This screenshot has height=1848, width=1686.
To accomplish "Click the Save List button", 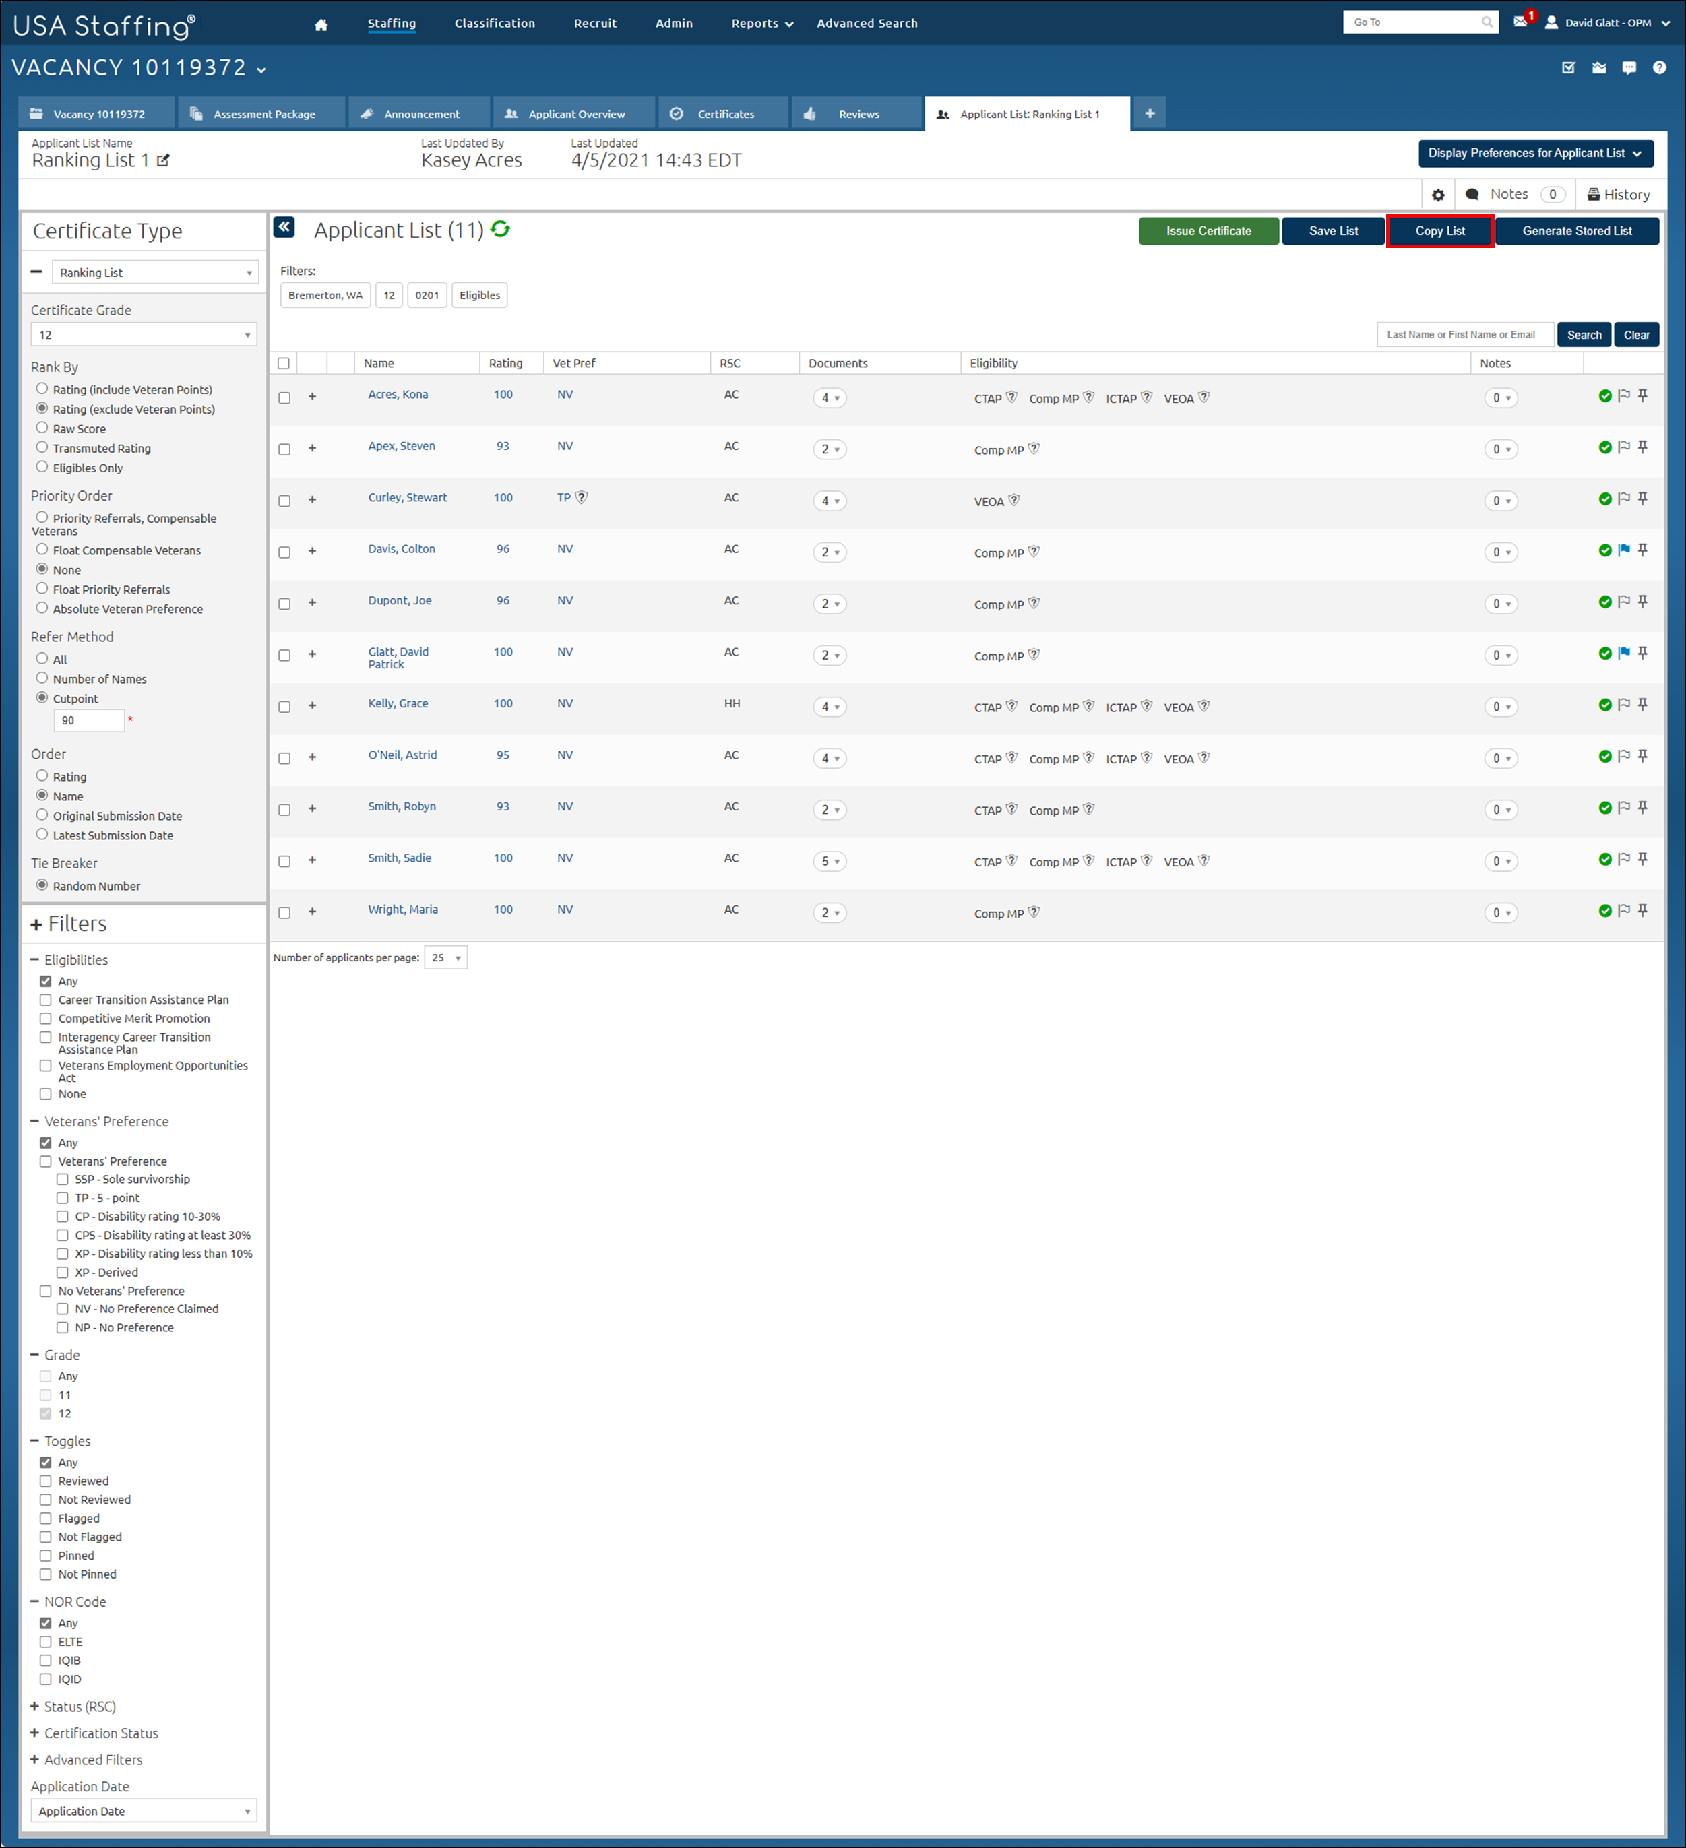I will 1333,231.
